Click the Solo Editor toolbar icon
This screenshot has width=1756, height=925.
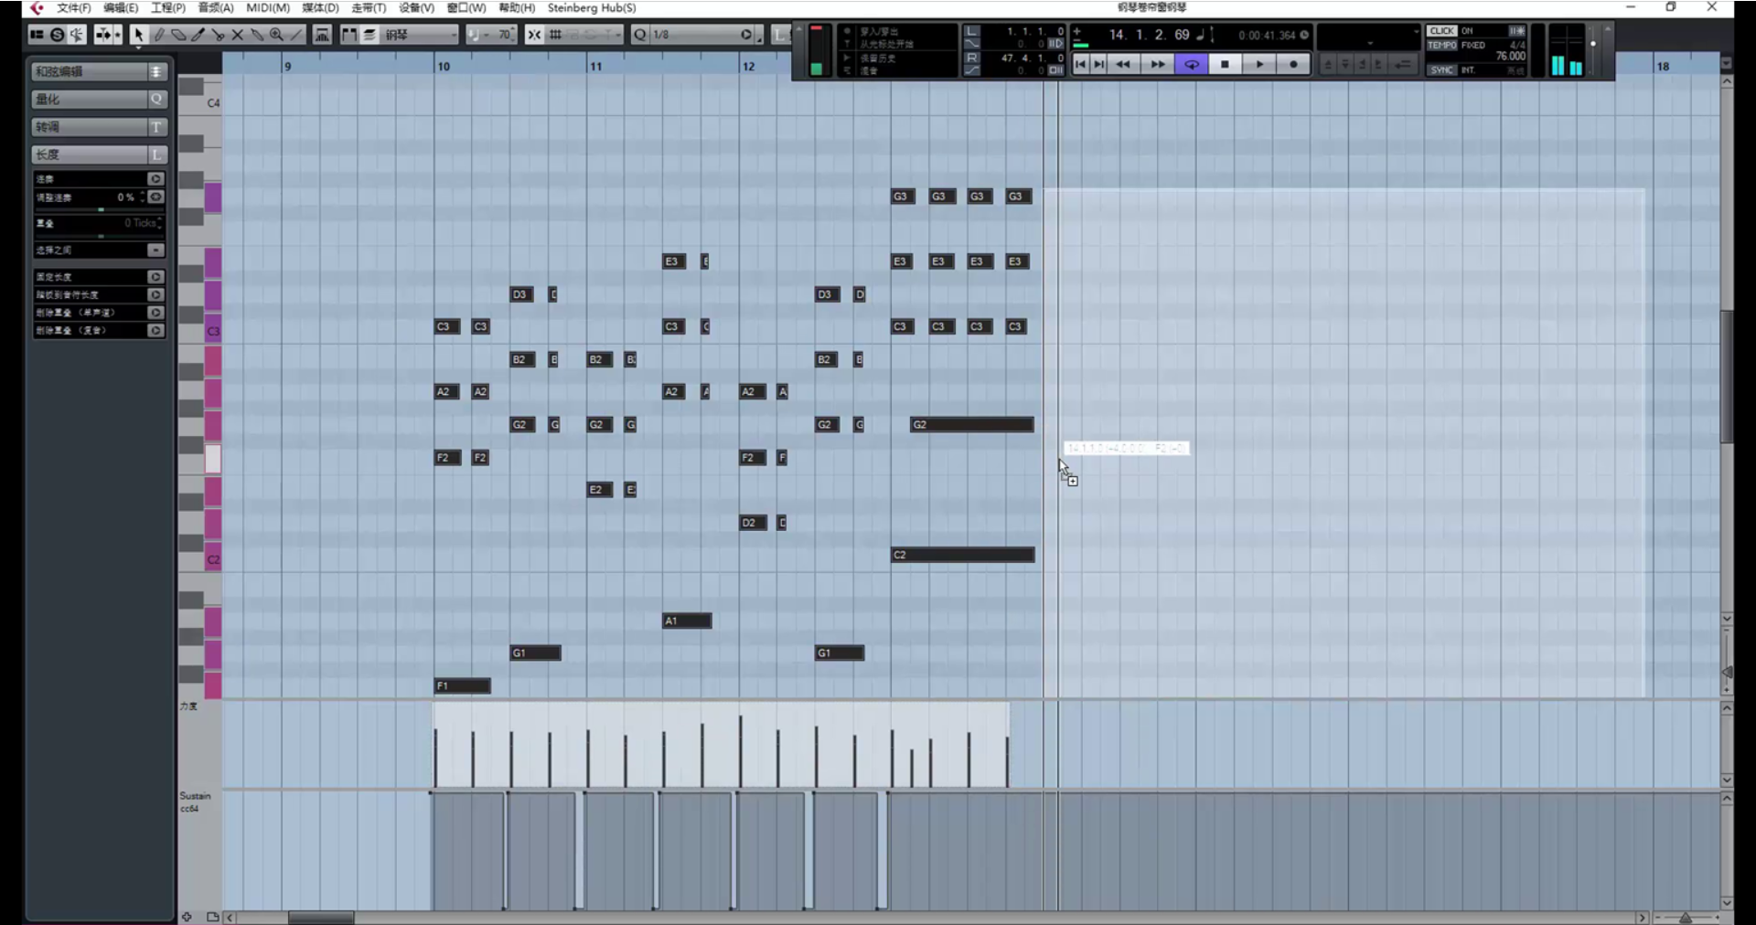click(x=57, y=35)
